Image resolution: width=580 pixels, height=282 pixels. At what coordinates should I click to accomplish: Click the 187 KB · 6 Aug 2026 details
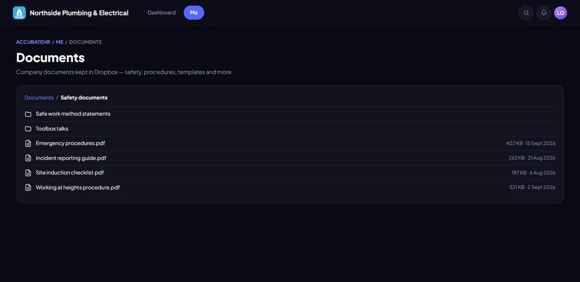(534, 173)
